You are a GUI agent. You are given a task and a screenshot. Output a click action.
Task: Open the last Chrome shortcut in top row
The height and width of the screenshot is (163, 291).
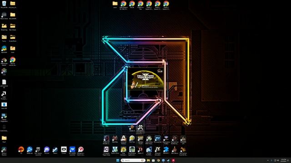click(x=166, y=5)
